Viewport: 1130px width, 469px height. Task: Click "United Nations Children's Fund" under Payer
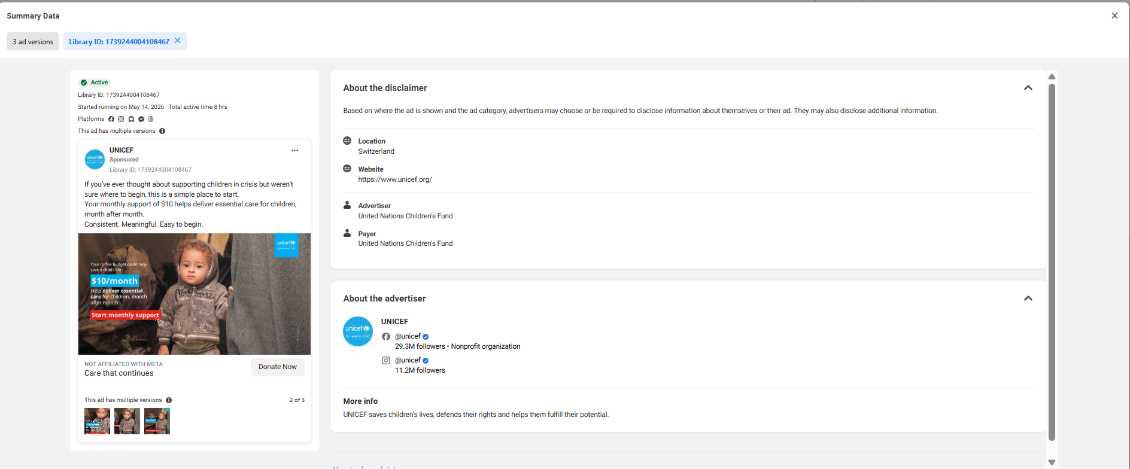tap(405, 243)
